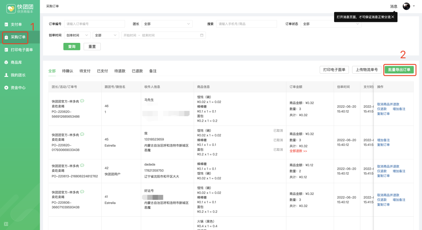Open calendar icon in date range field
The height and width of the screenshot is (230, 422).
click(202, 35)
